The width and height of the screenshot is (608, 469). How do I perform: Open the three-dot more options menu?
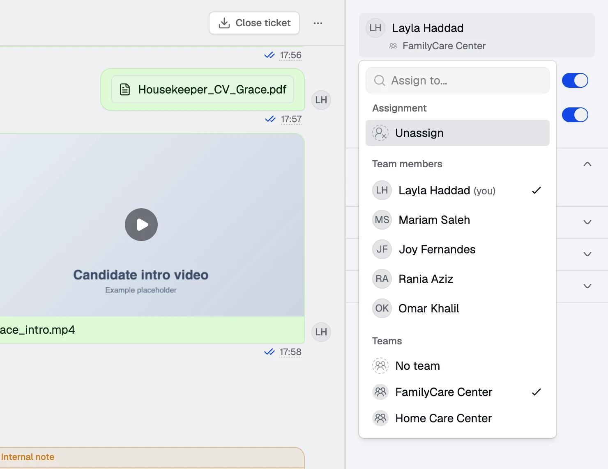tap(318, 23)
